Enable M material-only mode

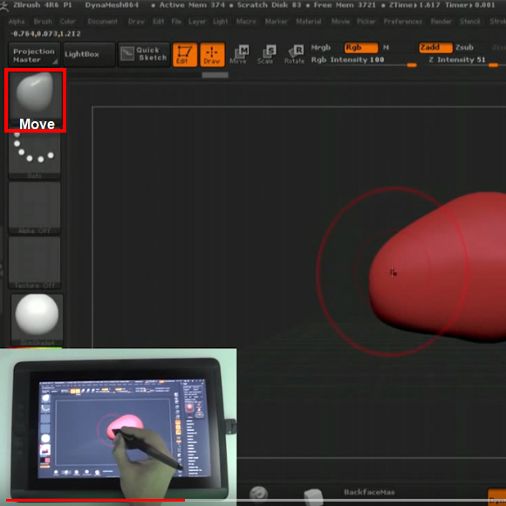tap(386, 47)
